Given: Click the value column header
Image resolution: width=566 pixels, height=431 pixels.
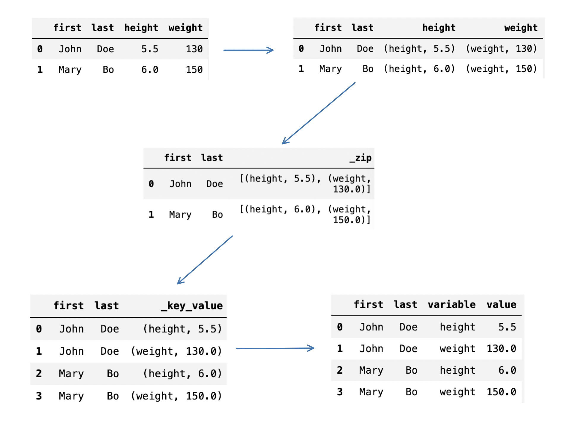Looking at the screenshot, I should tap(501, 304).
